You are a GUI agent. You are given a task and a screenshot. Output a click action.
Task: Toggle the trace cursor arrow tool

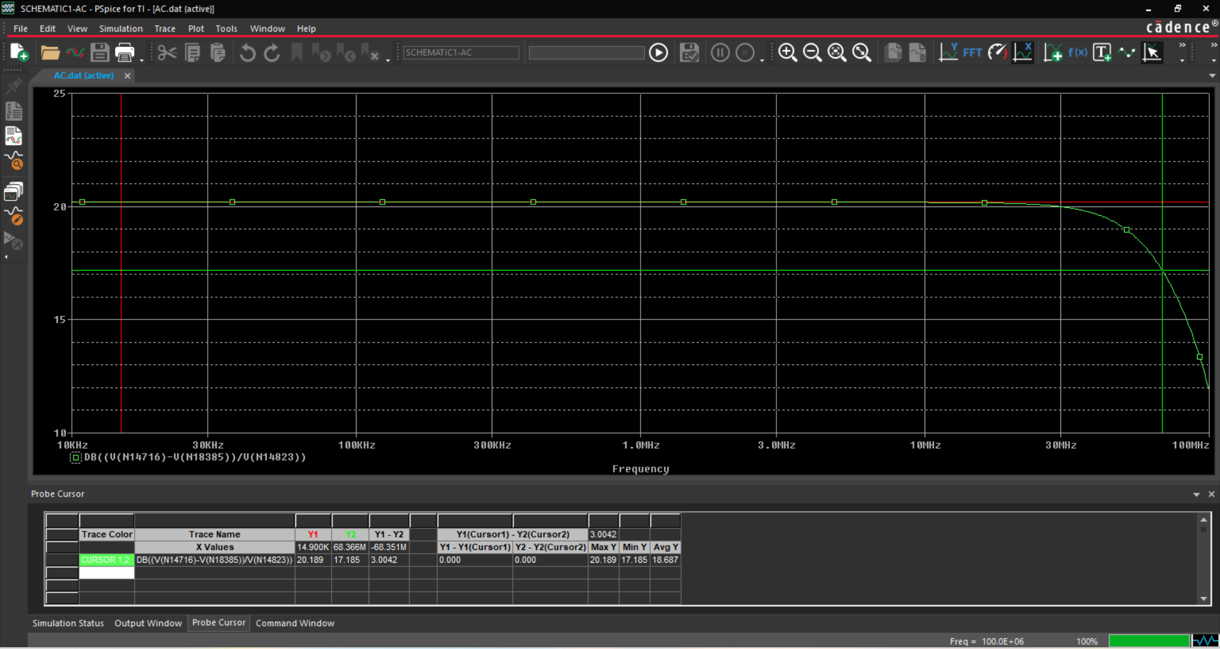pyautogui.click(x=1152, y=53)
